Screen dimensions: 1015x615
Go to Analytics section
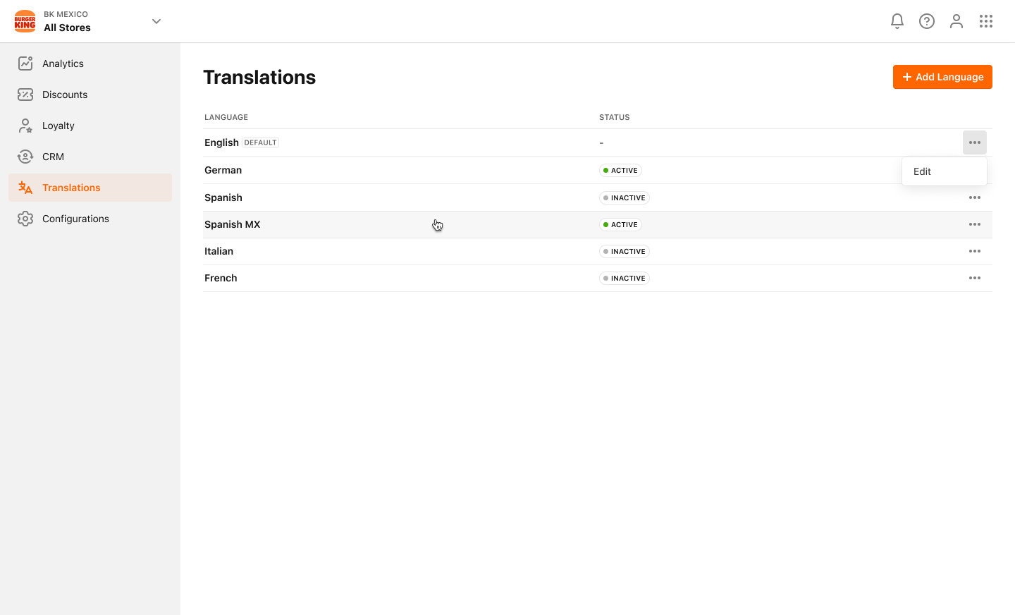(90, 63)
